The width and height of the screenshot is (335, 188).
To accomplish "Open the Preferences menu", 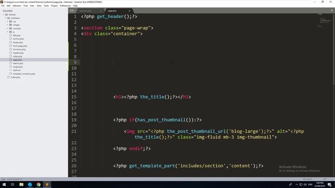I will [x=65, y=6].
